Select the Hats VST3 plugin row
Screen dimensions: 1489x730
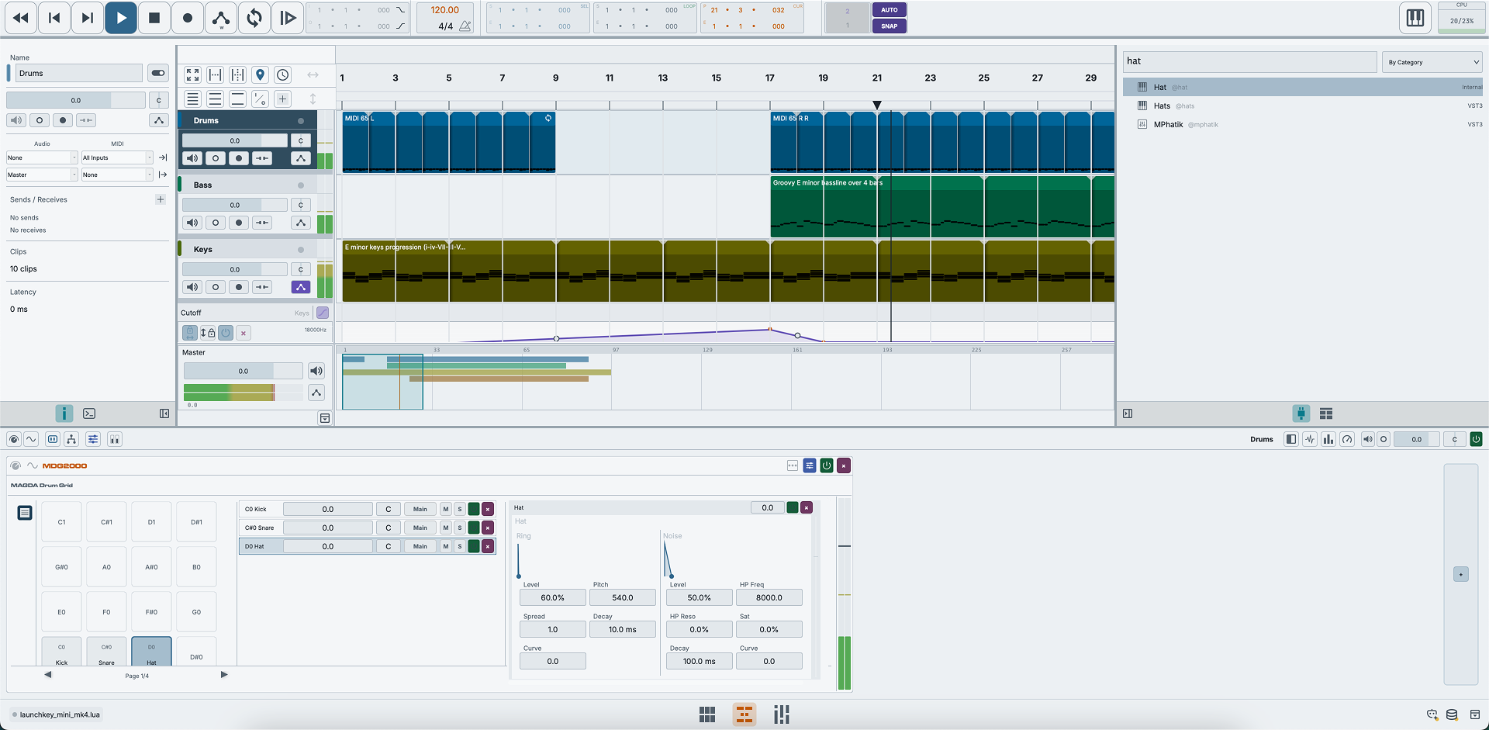1303,106
